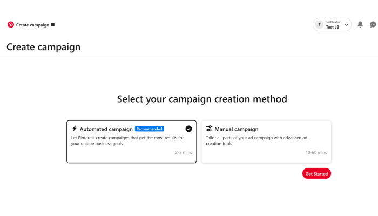Open the TestTesting account switcher
Viewport: 378px width, 216px height.
pos(332,25)
